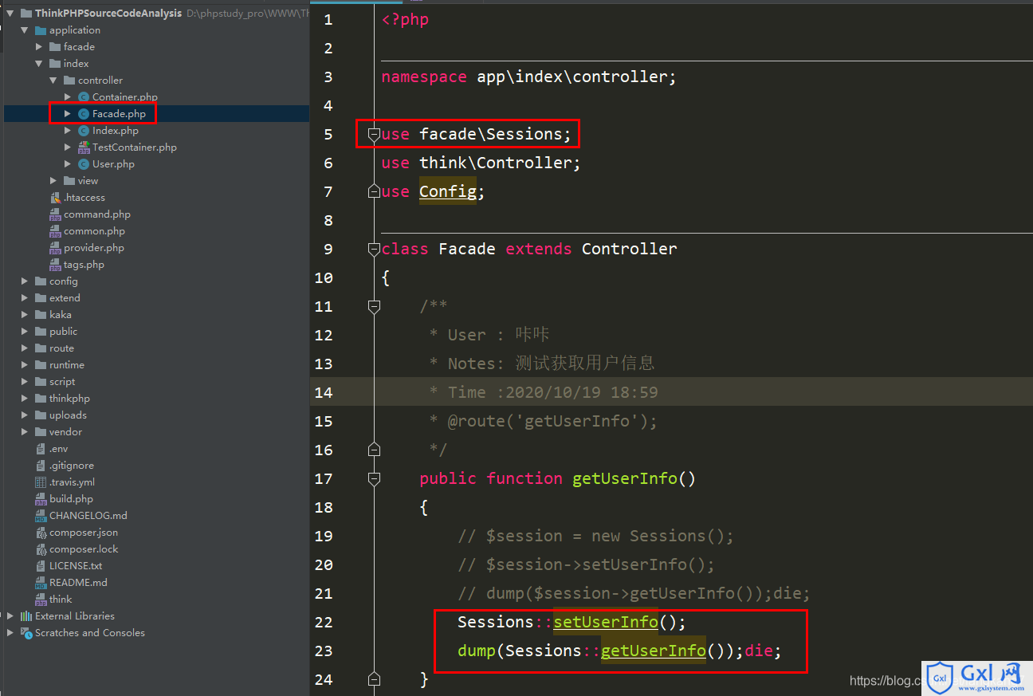The image size is (1033, 696).
Task: Toggle fold marker on line 16 comment end
Action: coord(374,450)
